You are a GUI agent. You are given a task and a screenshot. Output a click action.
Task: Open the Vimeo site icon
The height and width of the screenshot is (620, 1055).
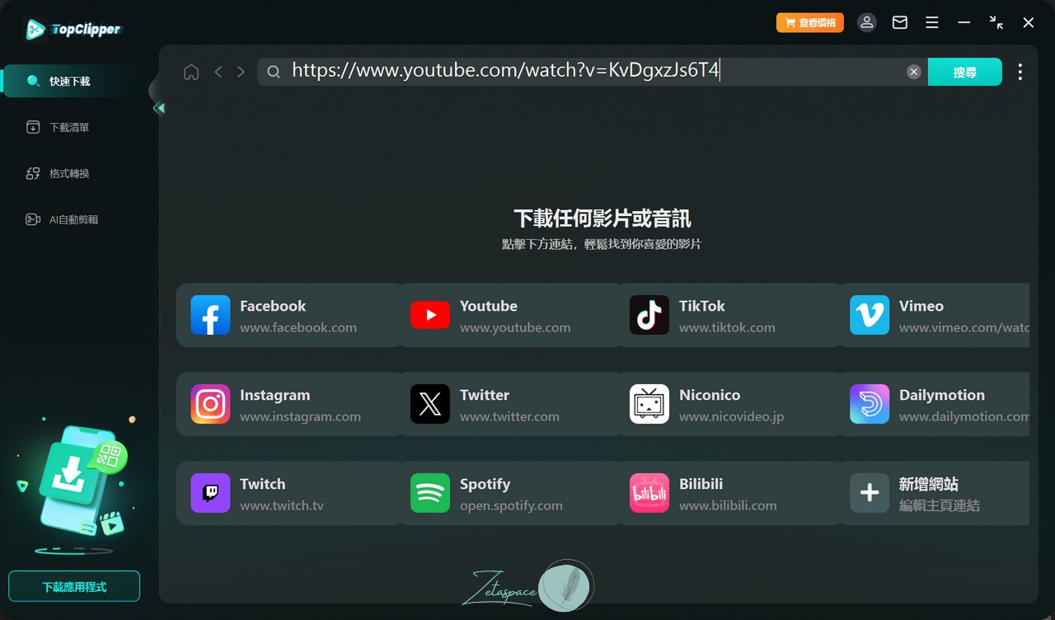(x=870, y=315)
